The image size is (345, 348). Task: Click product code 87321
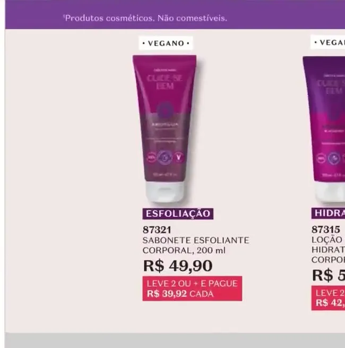point(157,230)
